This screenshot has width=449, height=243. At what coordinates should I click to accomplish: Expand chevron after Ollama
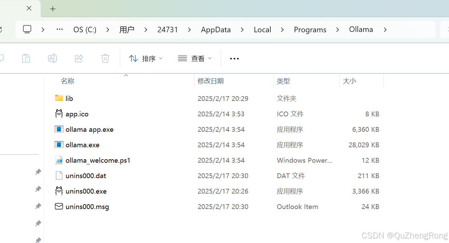click(385, 30)
